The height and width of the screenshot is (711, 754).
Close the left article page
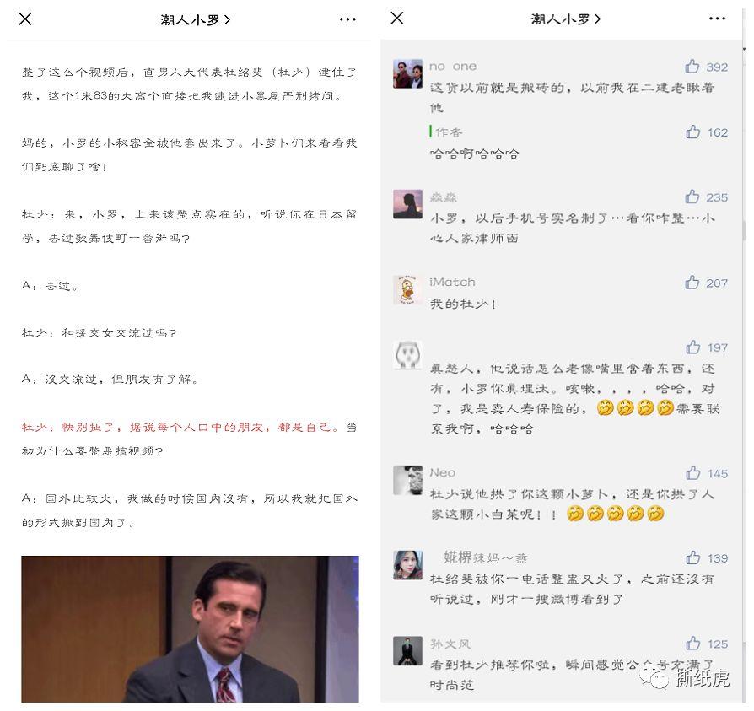tap(25, 19)
